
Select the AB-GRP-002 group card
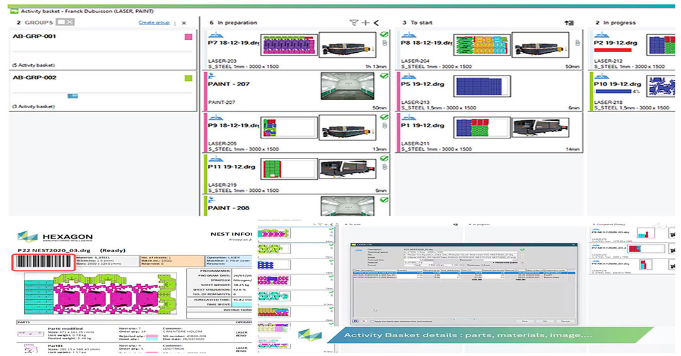103,91
